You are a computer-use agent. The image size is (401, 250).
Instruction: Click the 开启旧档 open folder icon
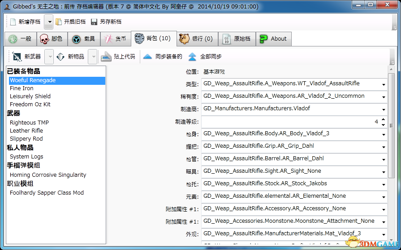(59, 22)
